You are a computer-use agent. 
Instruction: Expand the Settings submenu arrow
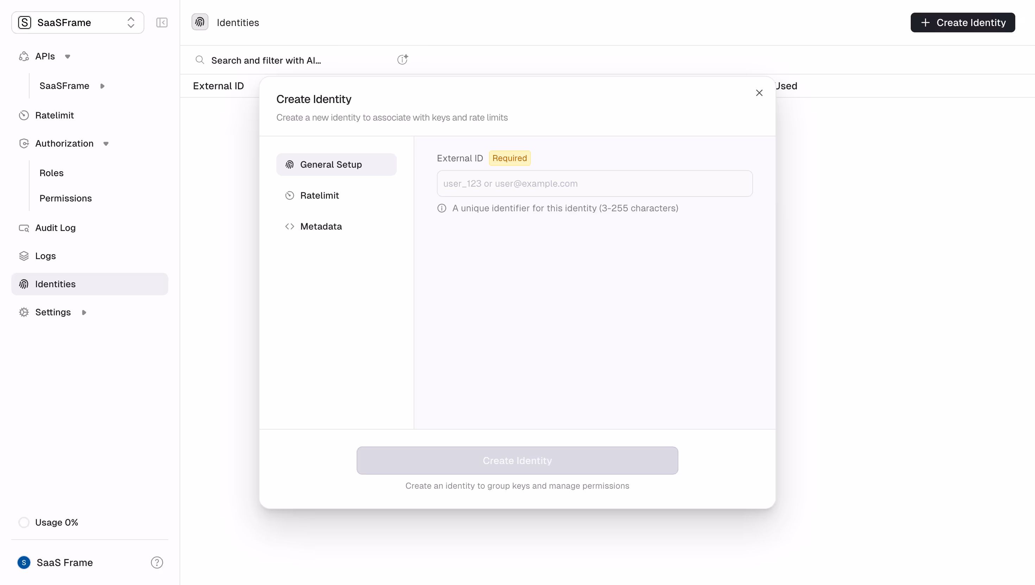[84, 312]
